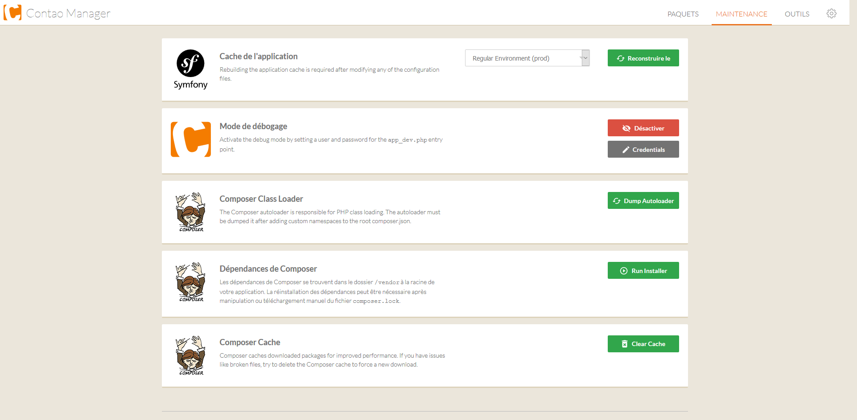
Task: Open the debug Credentials editor
Action: (643, 149)
